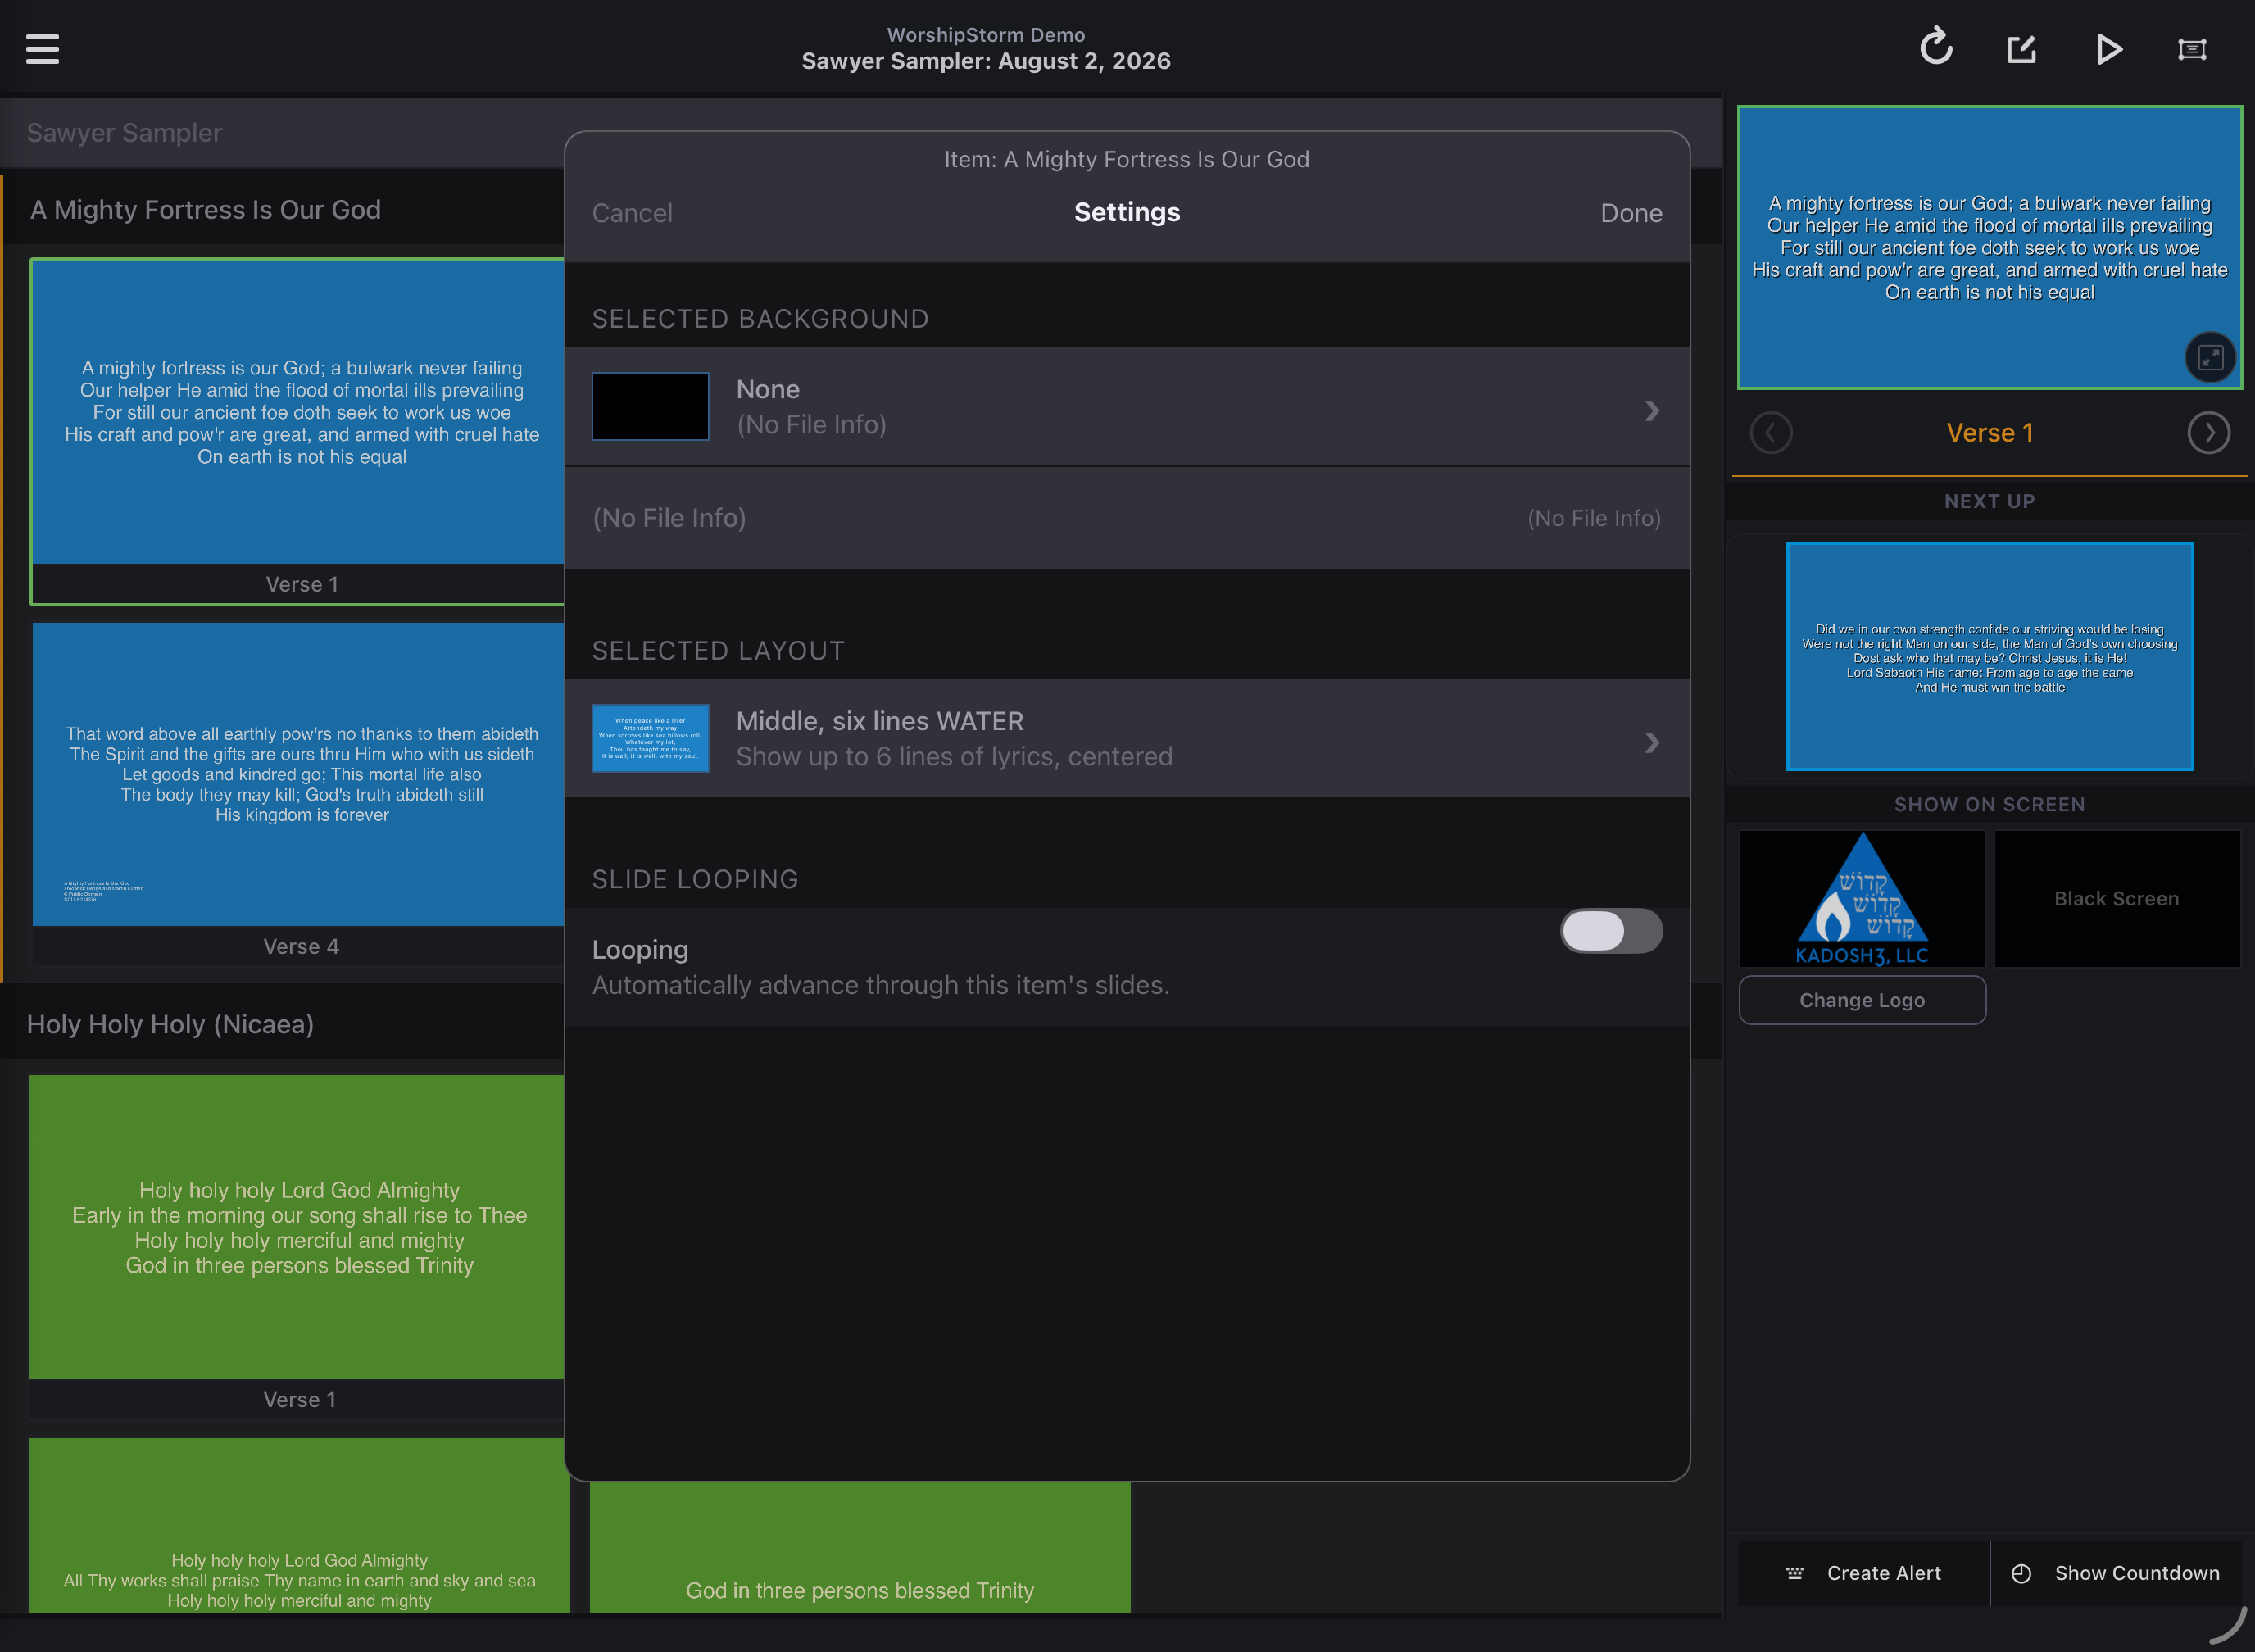
Task: Click the Next Up preview slide
Action: [1989, 656]
